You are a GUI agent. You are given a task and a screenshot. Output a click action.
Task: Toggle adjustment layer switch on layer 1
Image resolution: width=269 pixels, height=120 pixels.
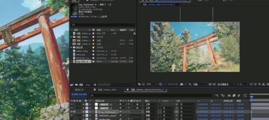coord(137,104)
